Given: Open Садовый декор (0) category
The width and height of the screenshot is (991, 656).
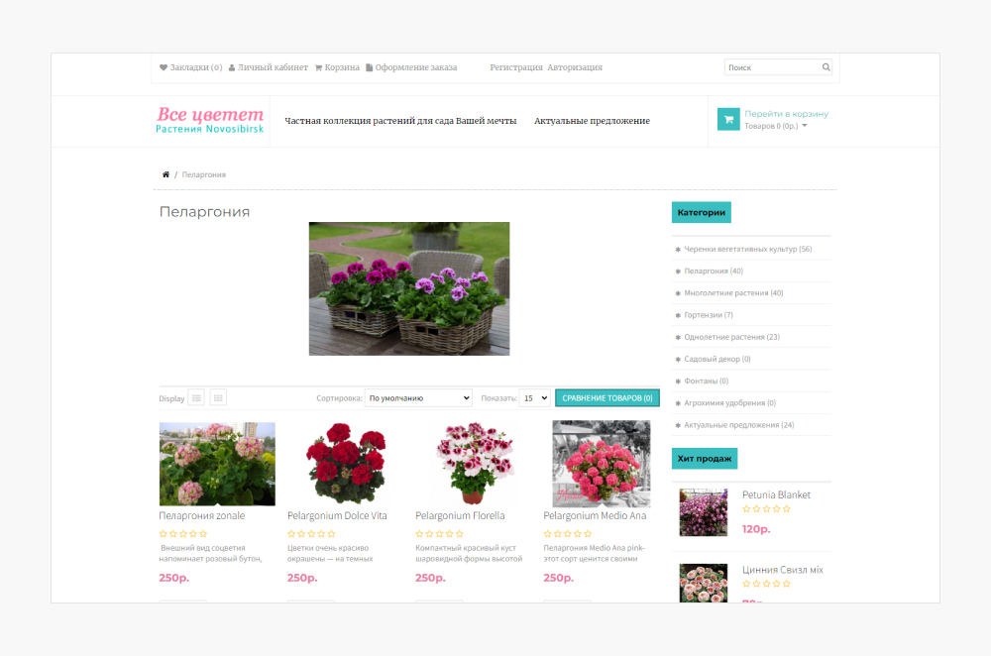Looking at the screenshot, I should pyautogui.click(x=717, y=359).
